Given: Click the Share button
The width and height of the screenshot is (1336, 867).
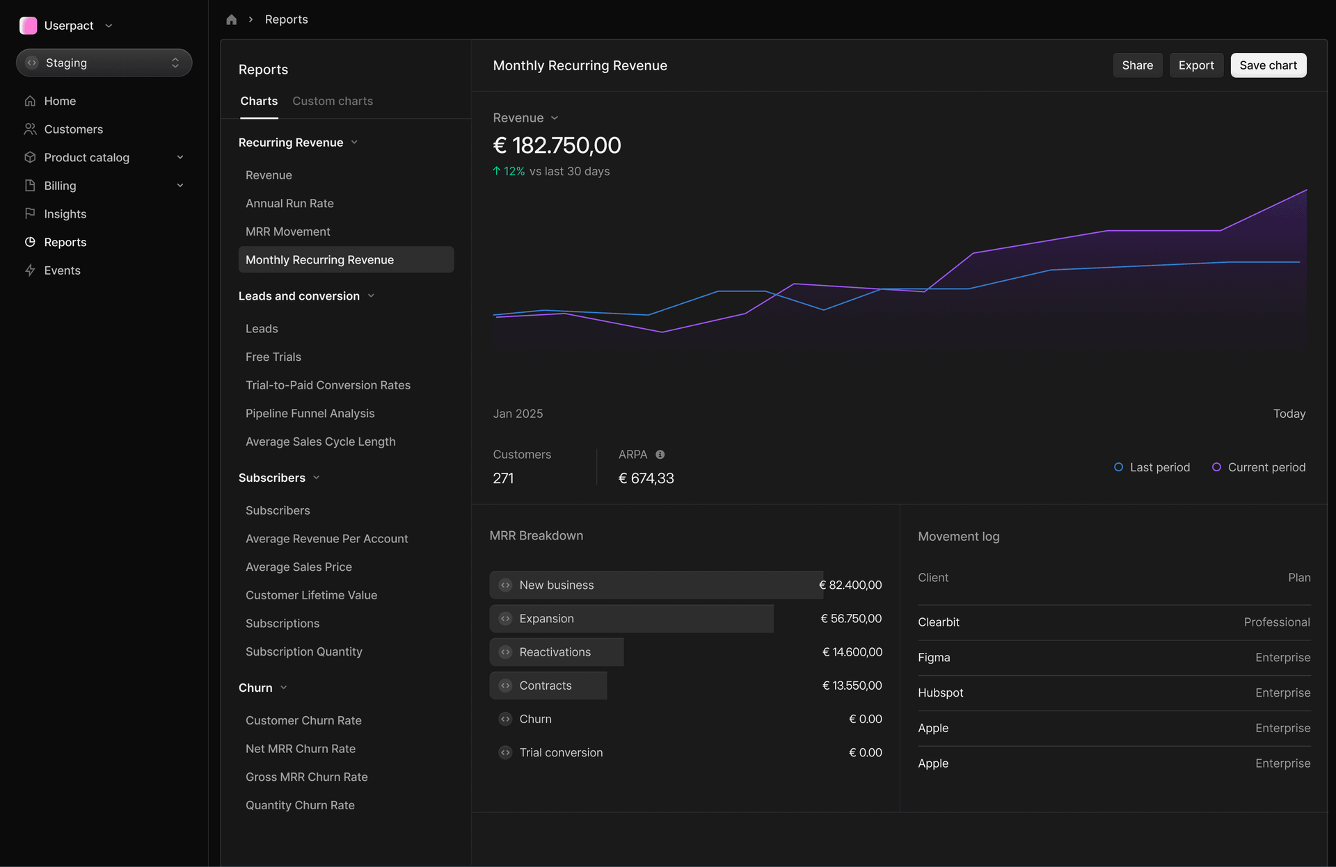Looking at the screenshot, I should click(1138, 65).
